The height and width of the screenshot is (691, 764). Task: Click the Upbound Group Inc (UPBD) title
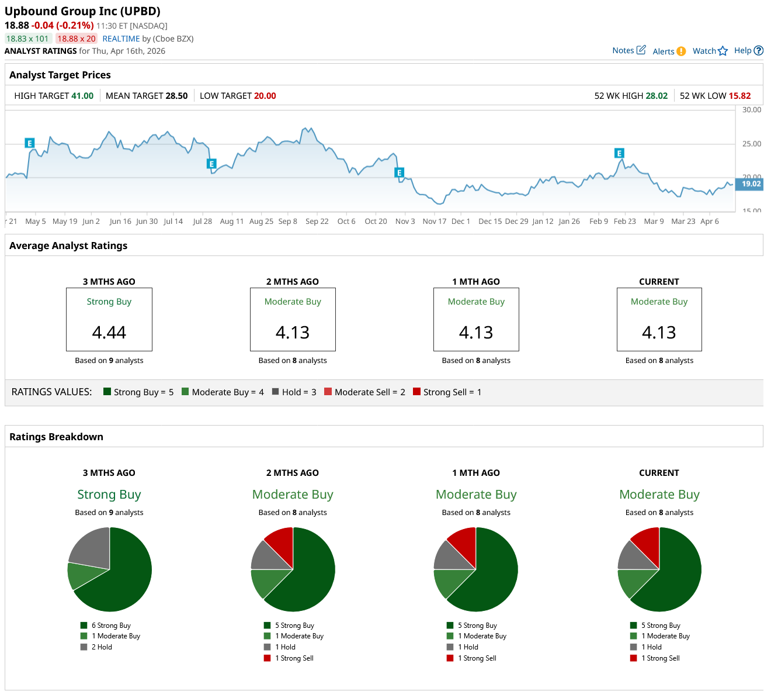[82, 11]
